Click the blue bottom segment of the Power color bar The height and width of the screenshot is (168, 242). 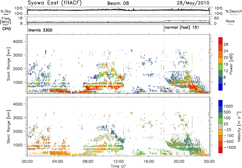tap(221, 87)
